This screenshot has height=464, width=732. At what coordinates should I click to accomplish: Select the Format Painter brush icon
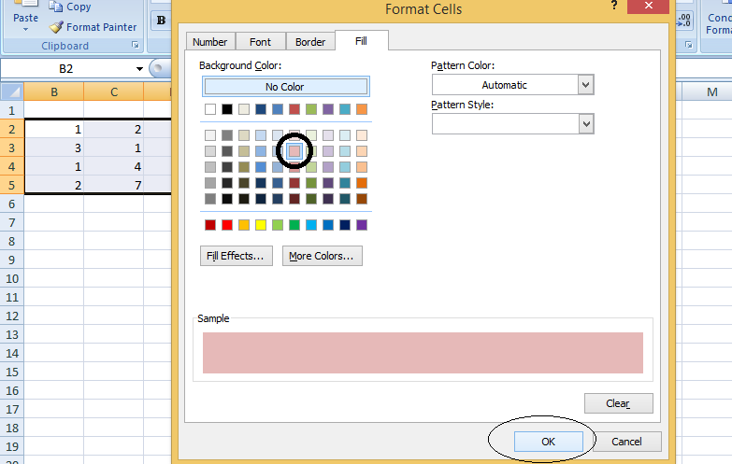[56, 27]
